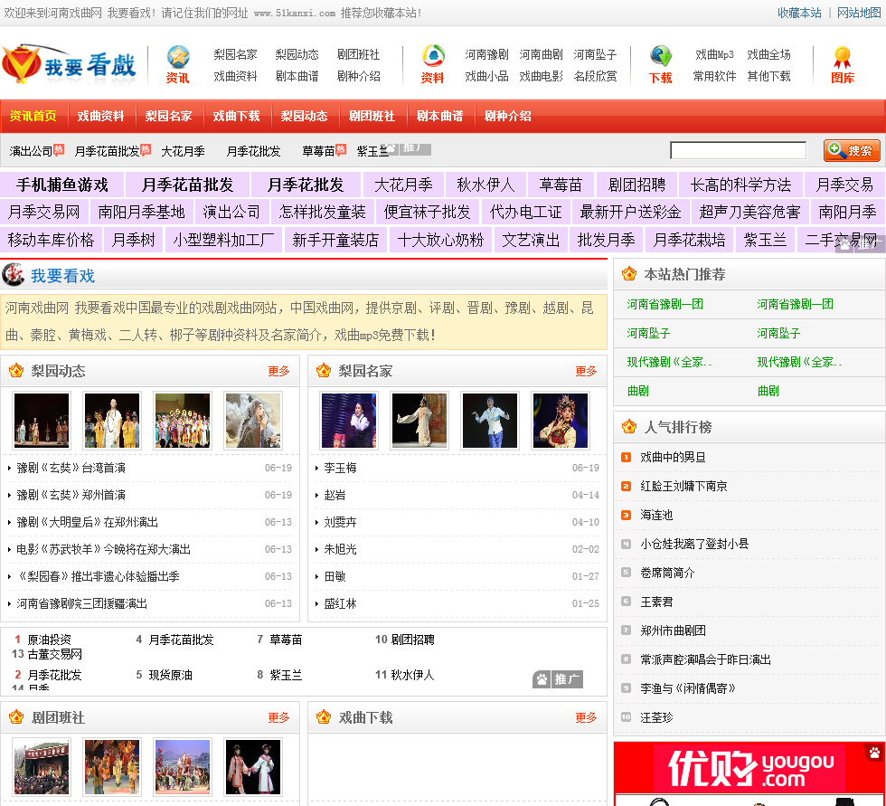The image size is (886, 806).
Task: Click 我要看戏 section heading icon
Action: point(13,275)
